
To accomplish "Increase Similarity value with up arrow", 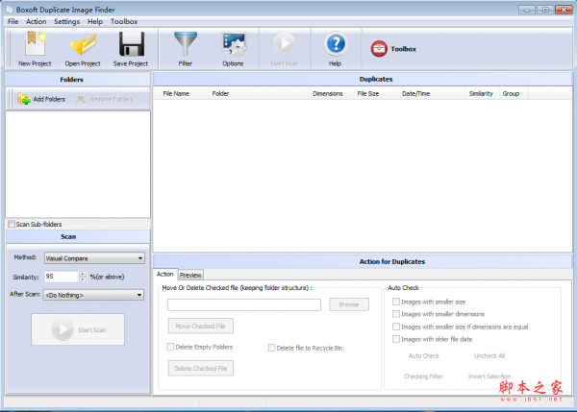I will [x=83, y=274].
